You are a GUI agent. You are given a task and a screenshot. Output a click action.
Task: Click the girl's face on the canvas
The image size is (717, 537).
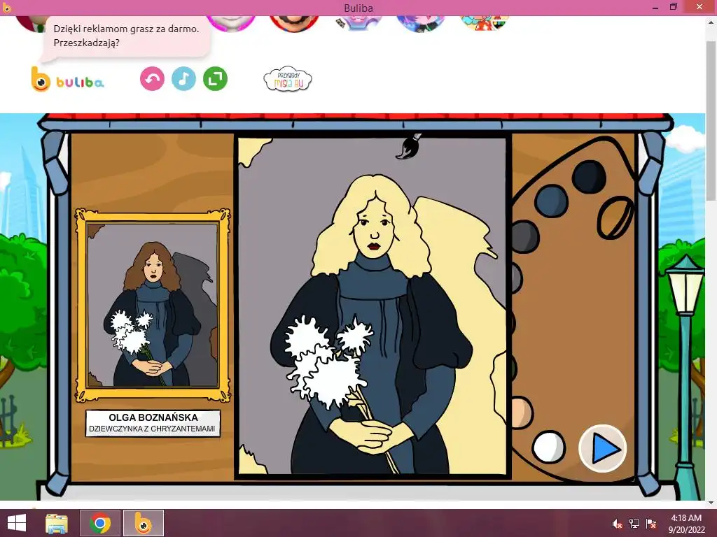tap(373, 233)
